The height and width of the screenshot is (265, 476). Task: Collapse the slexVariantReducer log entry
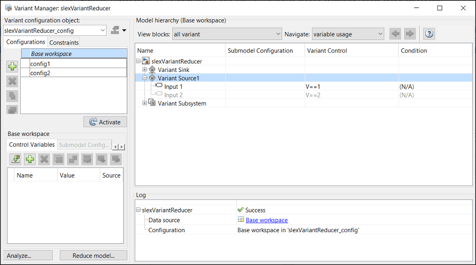pos(138,210)
